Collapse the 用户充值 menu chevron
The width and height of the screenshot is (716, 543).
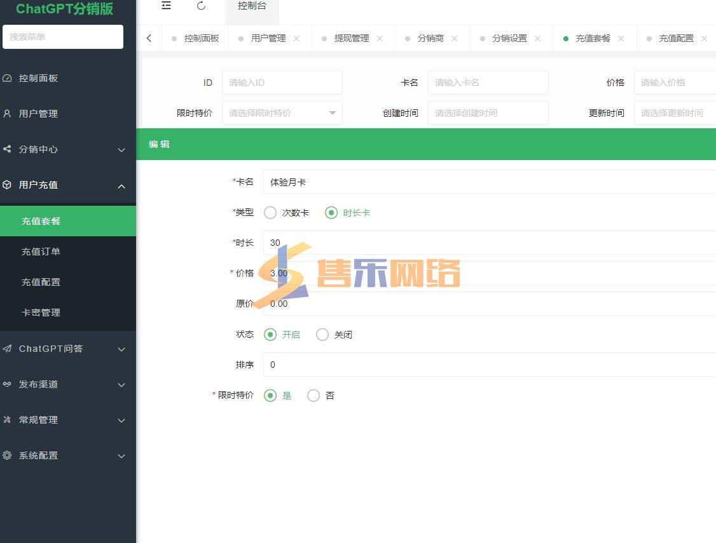(x=121, y=185)
